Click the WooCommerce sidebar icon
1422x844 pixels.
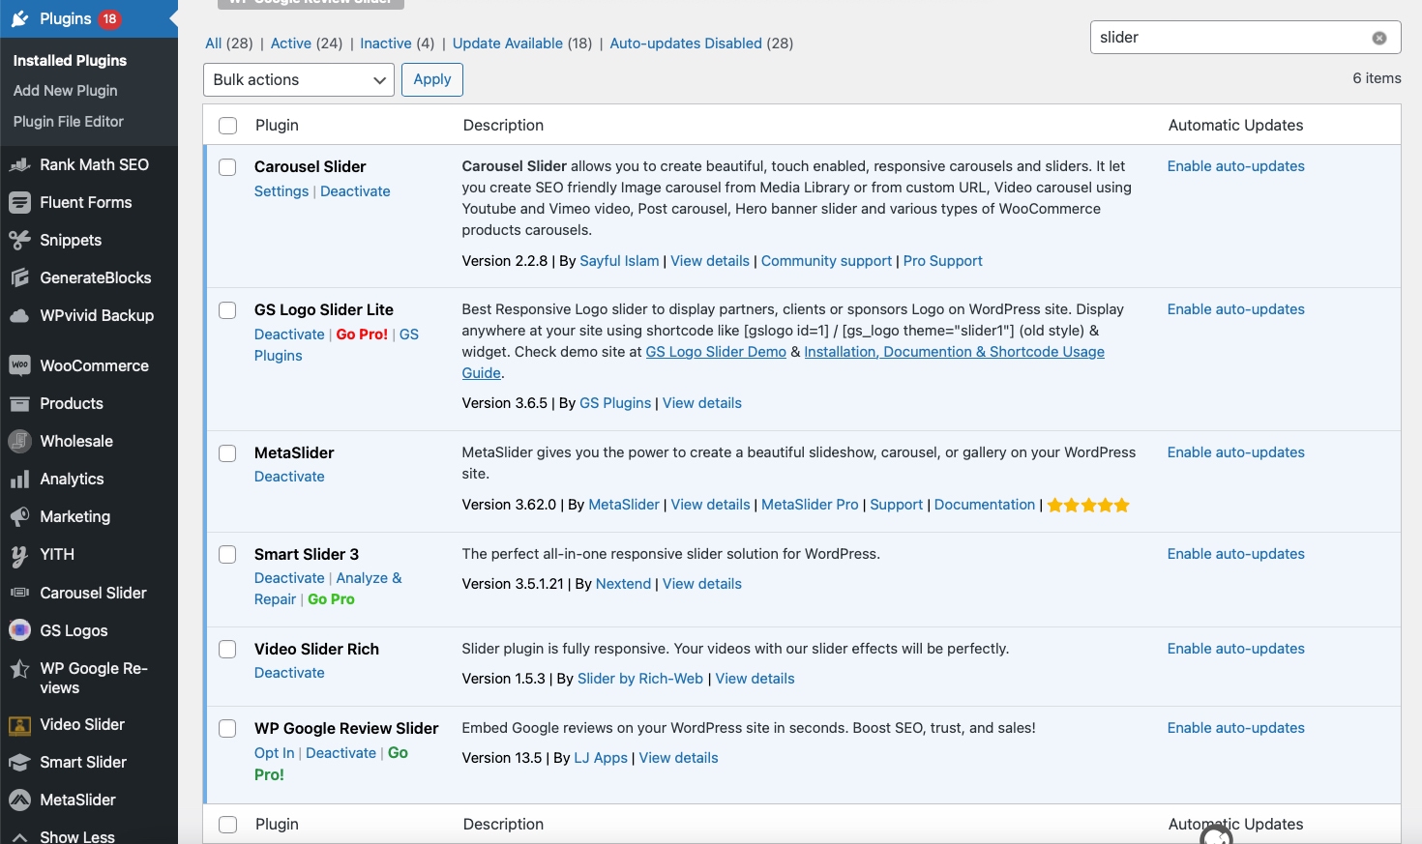click(x=19, y=365)
